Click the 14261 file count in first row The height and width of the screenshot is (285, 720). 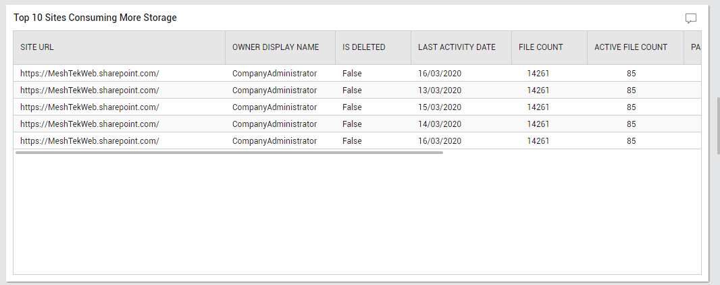point(538,74)
